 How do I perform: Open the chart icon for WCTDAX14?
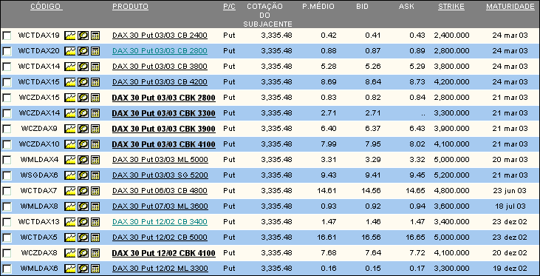(70, 67)
